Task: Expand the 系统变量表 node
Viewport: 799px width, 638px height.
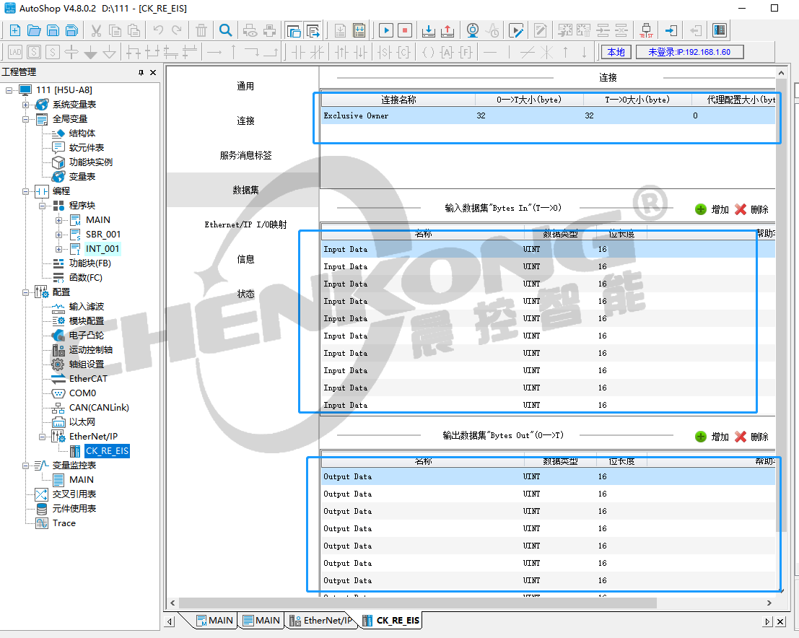Action: 25,105
